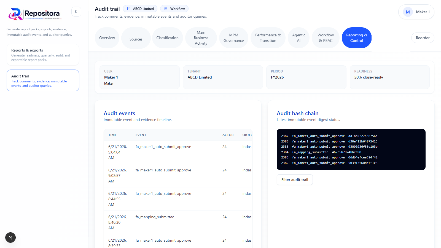Click the Audit trail page title

click(107, 9)
